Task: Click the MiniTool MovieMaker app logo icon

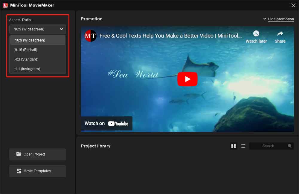Action: tap(5, 5)
